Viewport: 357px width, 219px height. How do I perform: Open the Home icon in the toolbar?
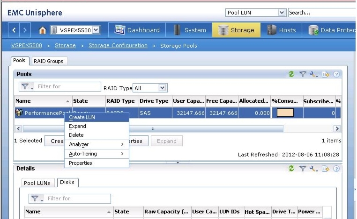pyautogui.click(x=42, y=30)
